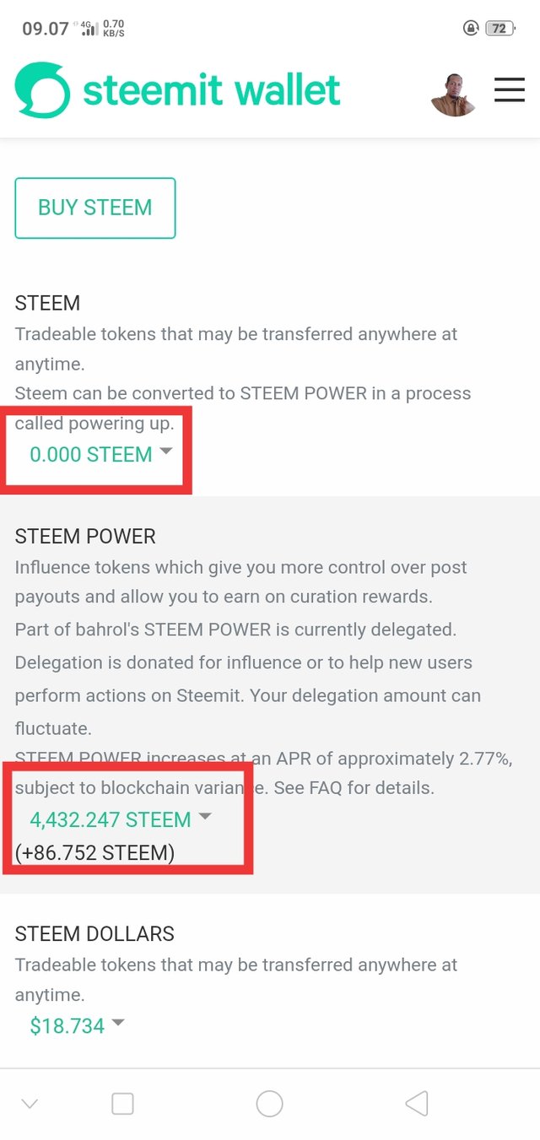This screenshot has height=1140, width=540.
Task: Open the hamburger menu
Action: pos(509,89)
